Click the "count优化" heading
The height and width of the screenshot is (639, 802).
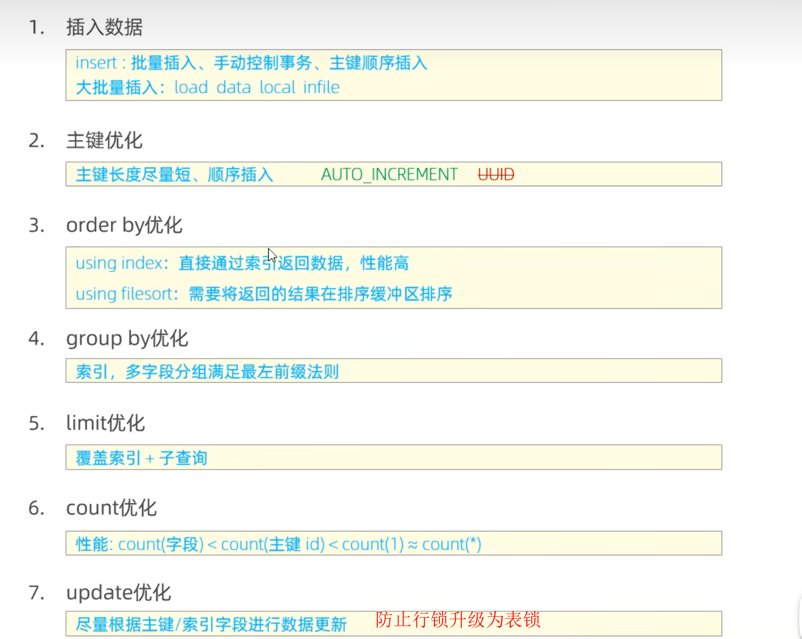coord(111,508)
